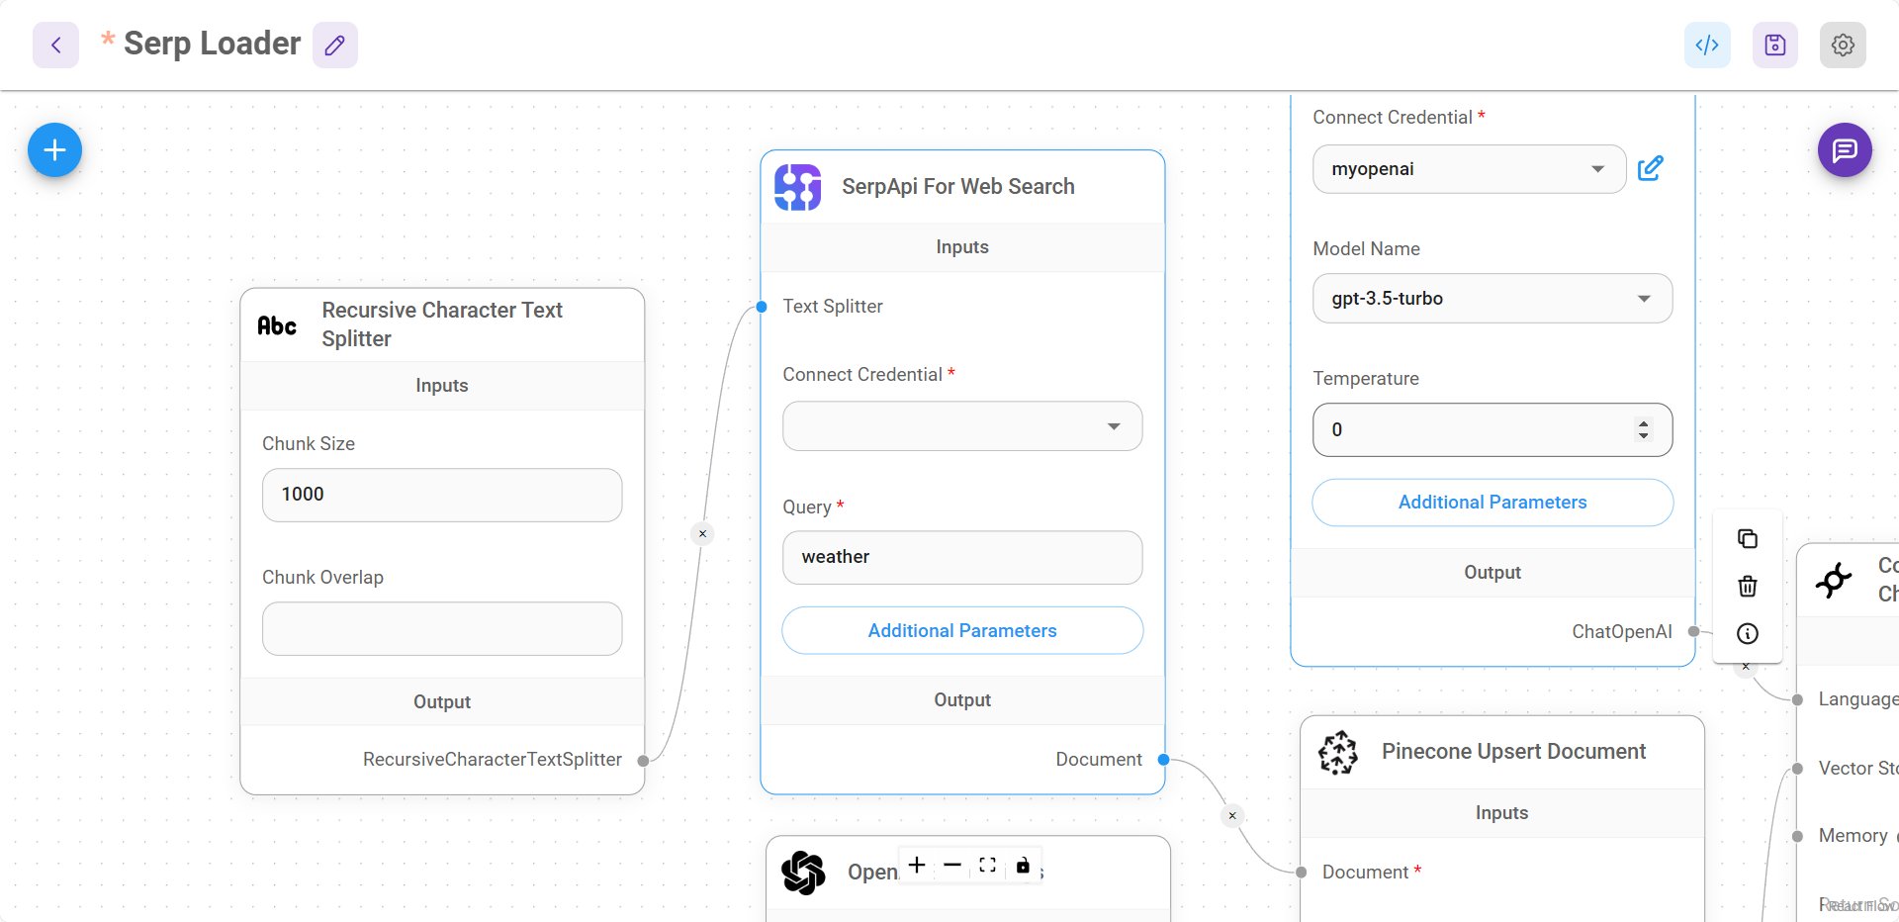Go back using the arrow button
This screenshot has height=922, width=1899.
pyautogui.click(x=55, y=45)
